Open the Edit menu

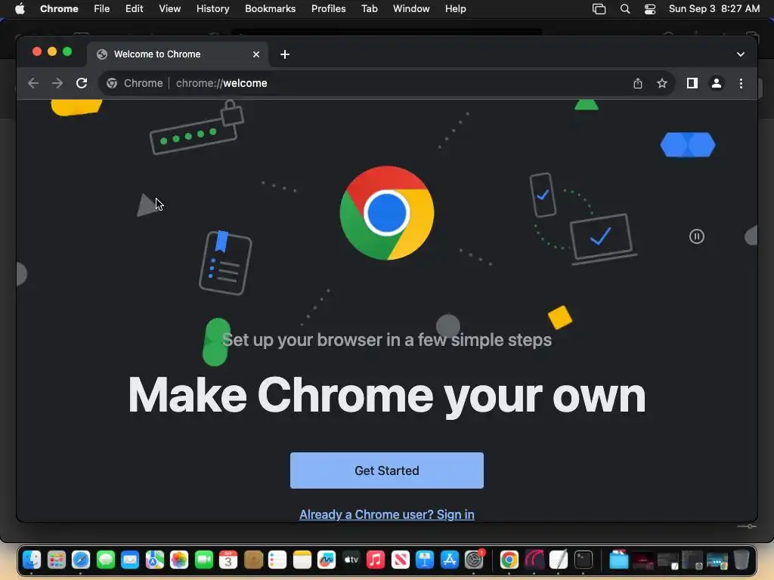pyautogui.click(x=134, y=9)
